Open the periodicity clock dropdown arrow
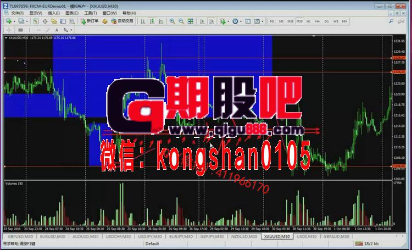The image size is (412, 250). coord(241,21)
